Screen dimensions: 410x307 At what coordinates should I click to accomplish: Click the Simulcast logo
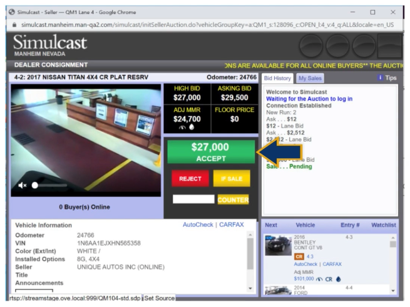point(50,43)
